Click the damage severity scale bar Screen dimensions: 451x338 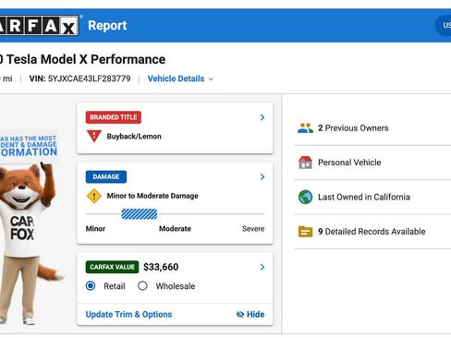pos(175,214)
